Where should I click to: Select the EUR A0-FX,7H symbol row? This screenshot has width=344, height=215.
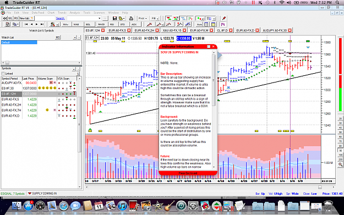coord(39,110)
